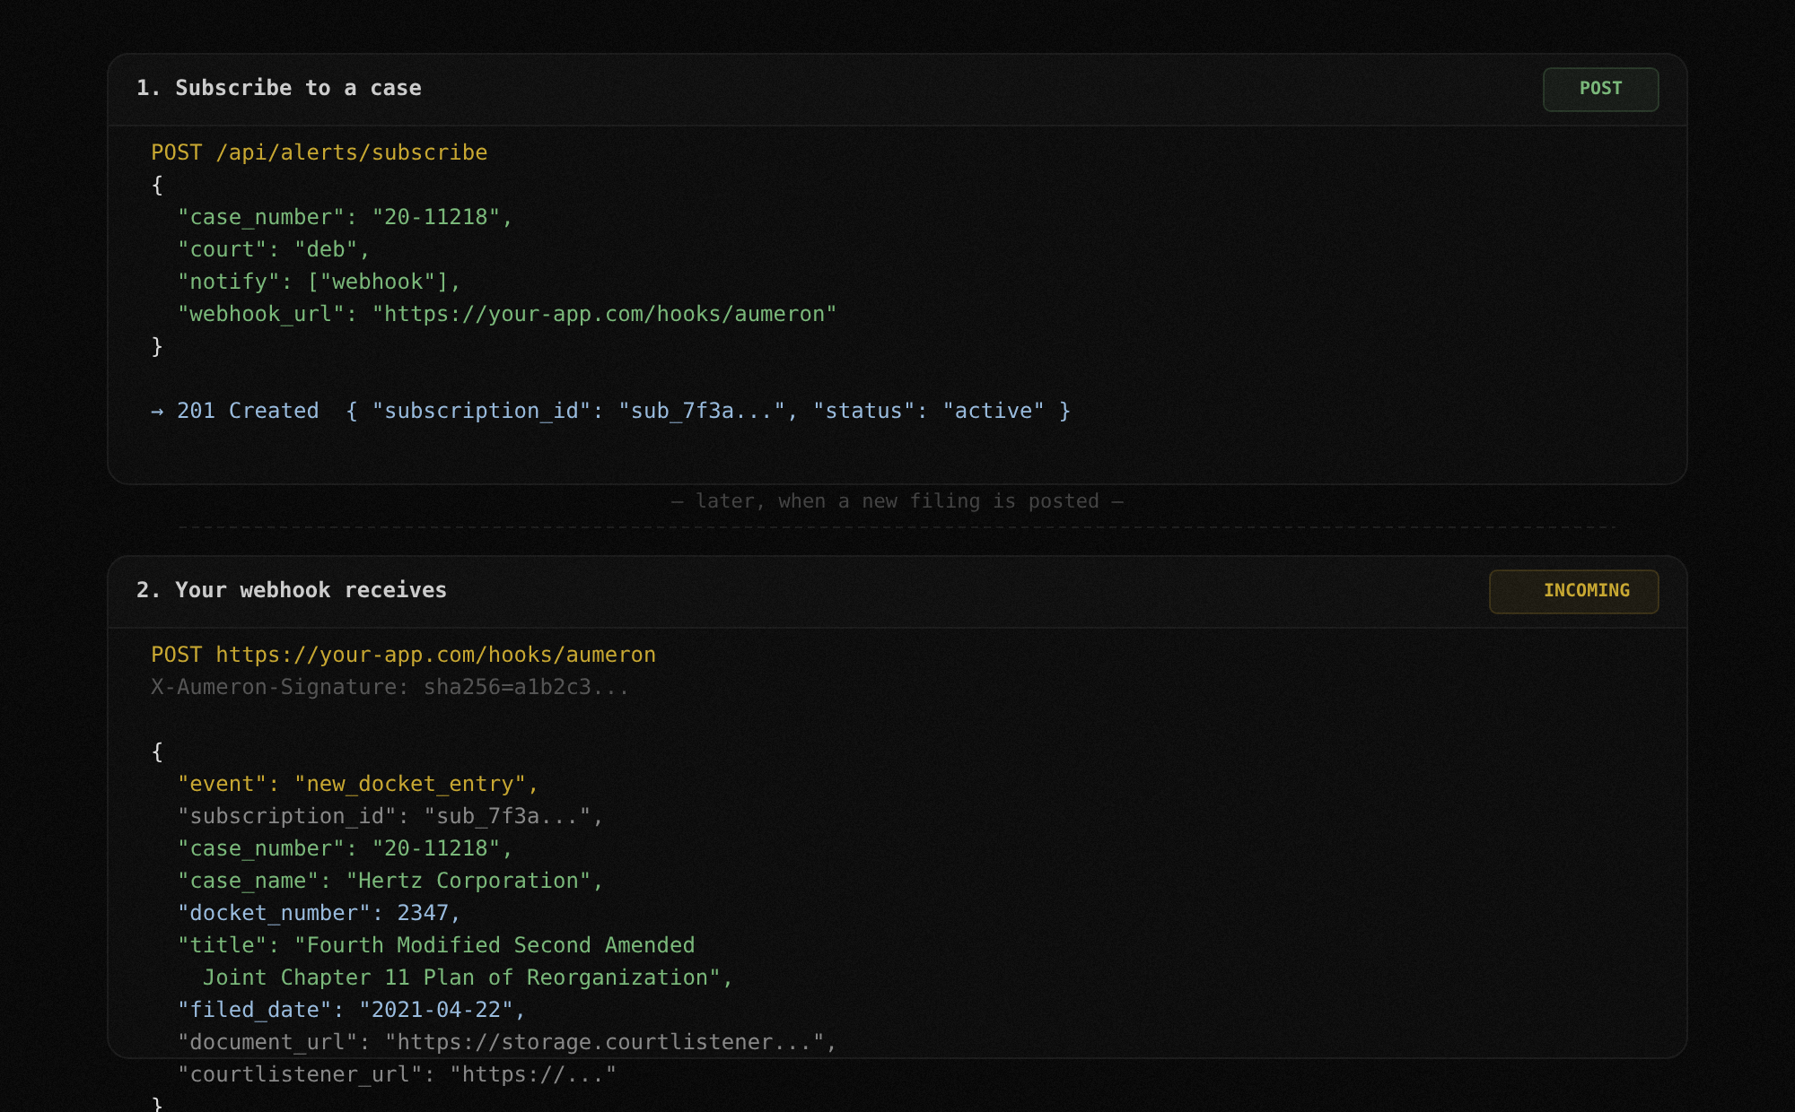
Task: Click the "webhook_url" line in the subscribe request
Action: [x=507, y=314]
